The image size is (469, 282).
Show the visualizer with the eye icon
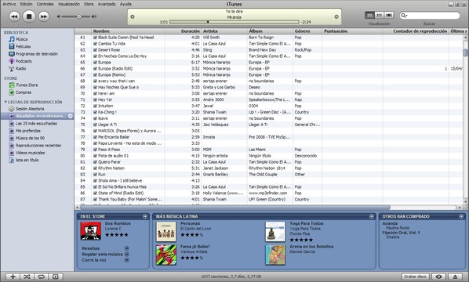(x=438, y=277)
